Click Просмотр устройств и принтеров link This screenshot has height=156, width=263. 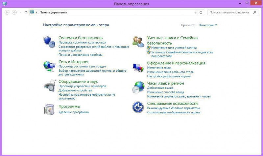pos(82,86)
